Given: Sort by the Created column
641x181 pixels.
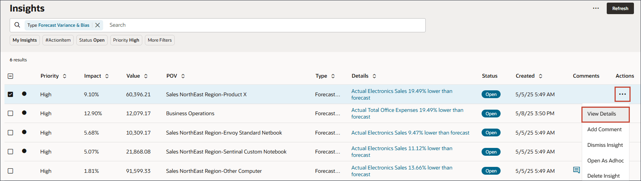Looking at the screenshot, I should (540, 76).
